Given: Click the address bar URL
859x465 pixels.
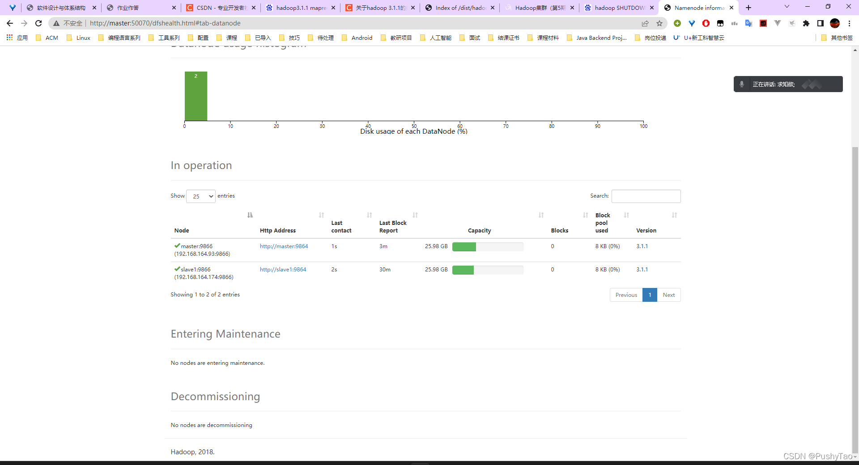Looking at the screenshot, I should coord(165,23).
